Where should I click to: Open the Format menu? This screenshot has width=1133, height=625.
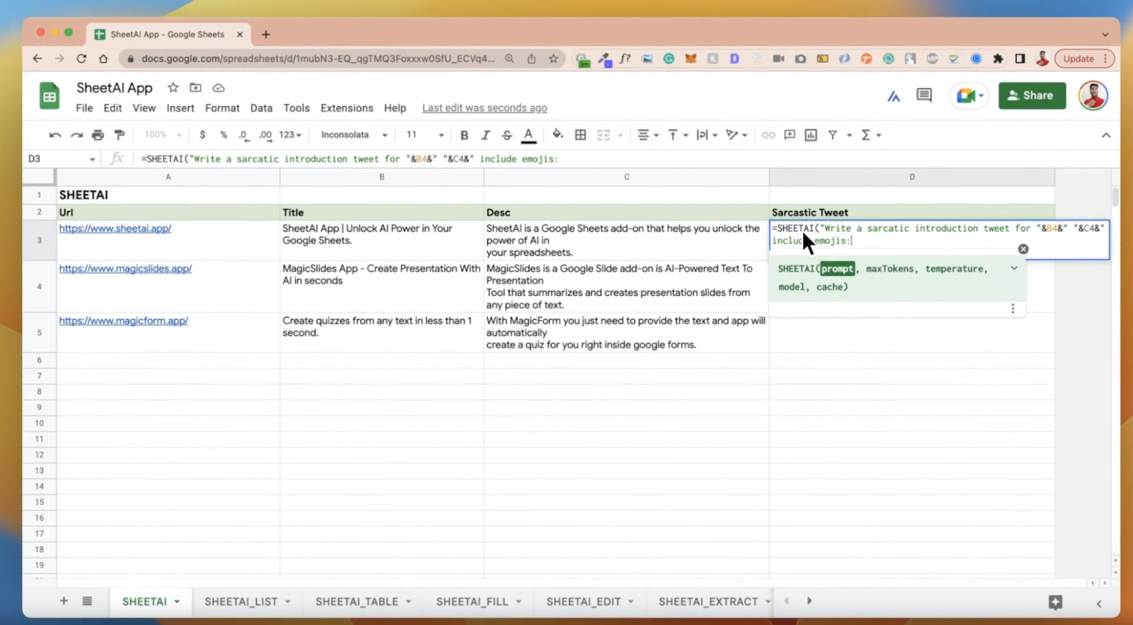tap(222, 108)
